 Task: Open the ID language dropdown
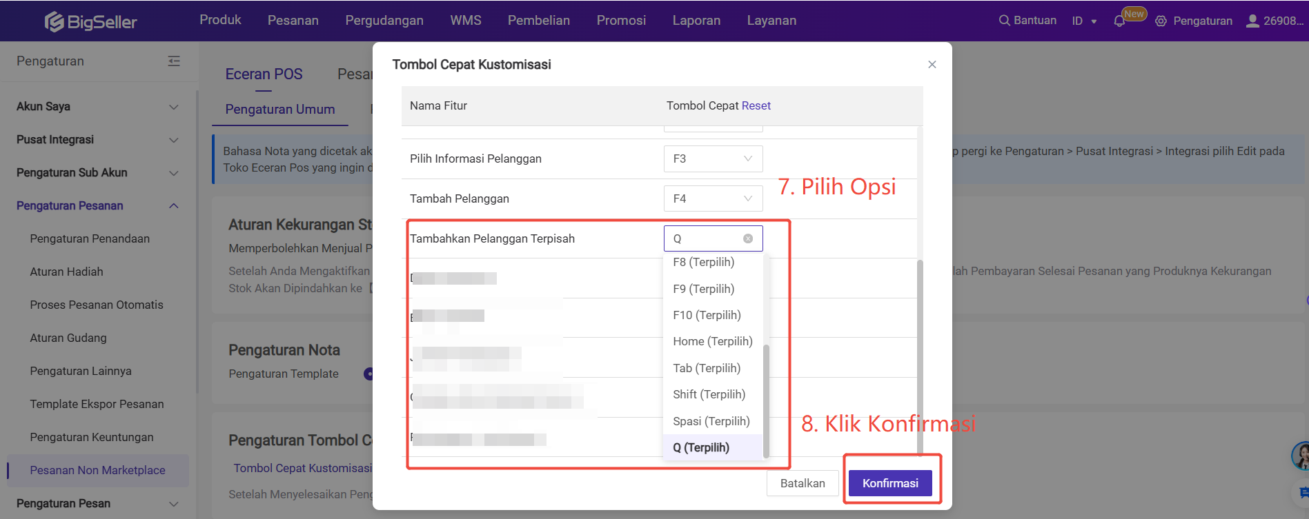1084,21
